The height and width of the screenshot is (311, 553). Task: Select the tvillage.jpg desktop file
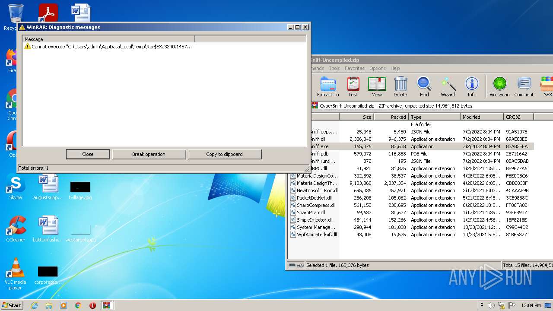click(80, 190)
